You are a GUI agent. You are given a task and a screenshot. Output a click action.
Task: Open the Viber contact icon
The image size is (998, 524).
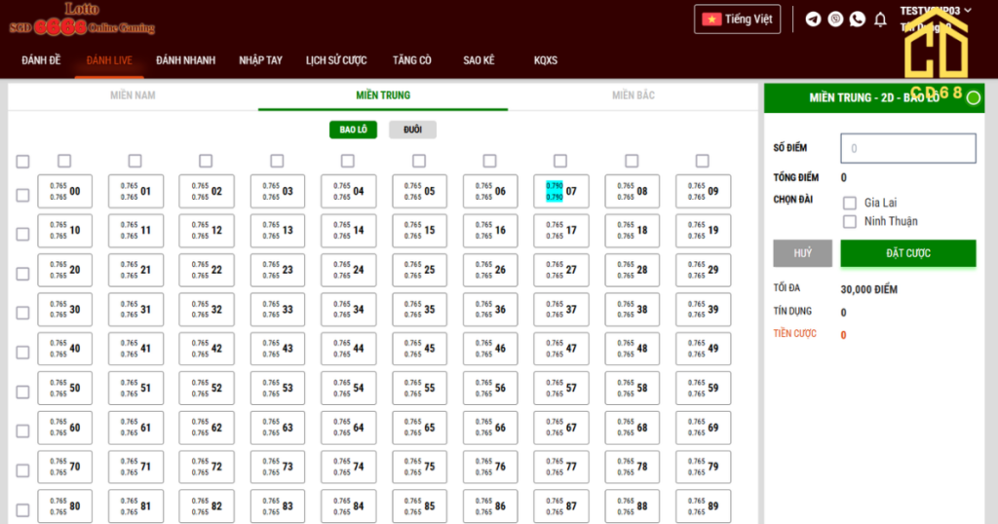pyautogui.click(x=835, y=19)
